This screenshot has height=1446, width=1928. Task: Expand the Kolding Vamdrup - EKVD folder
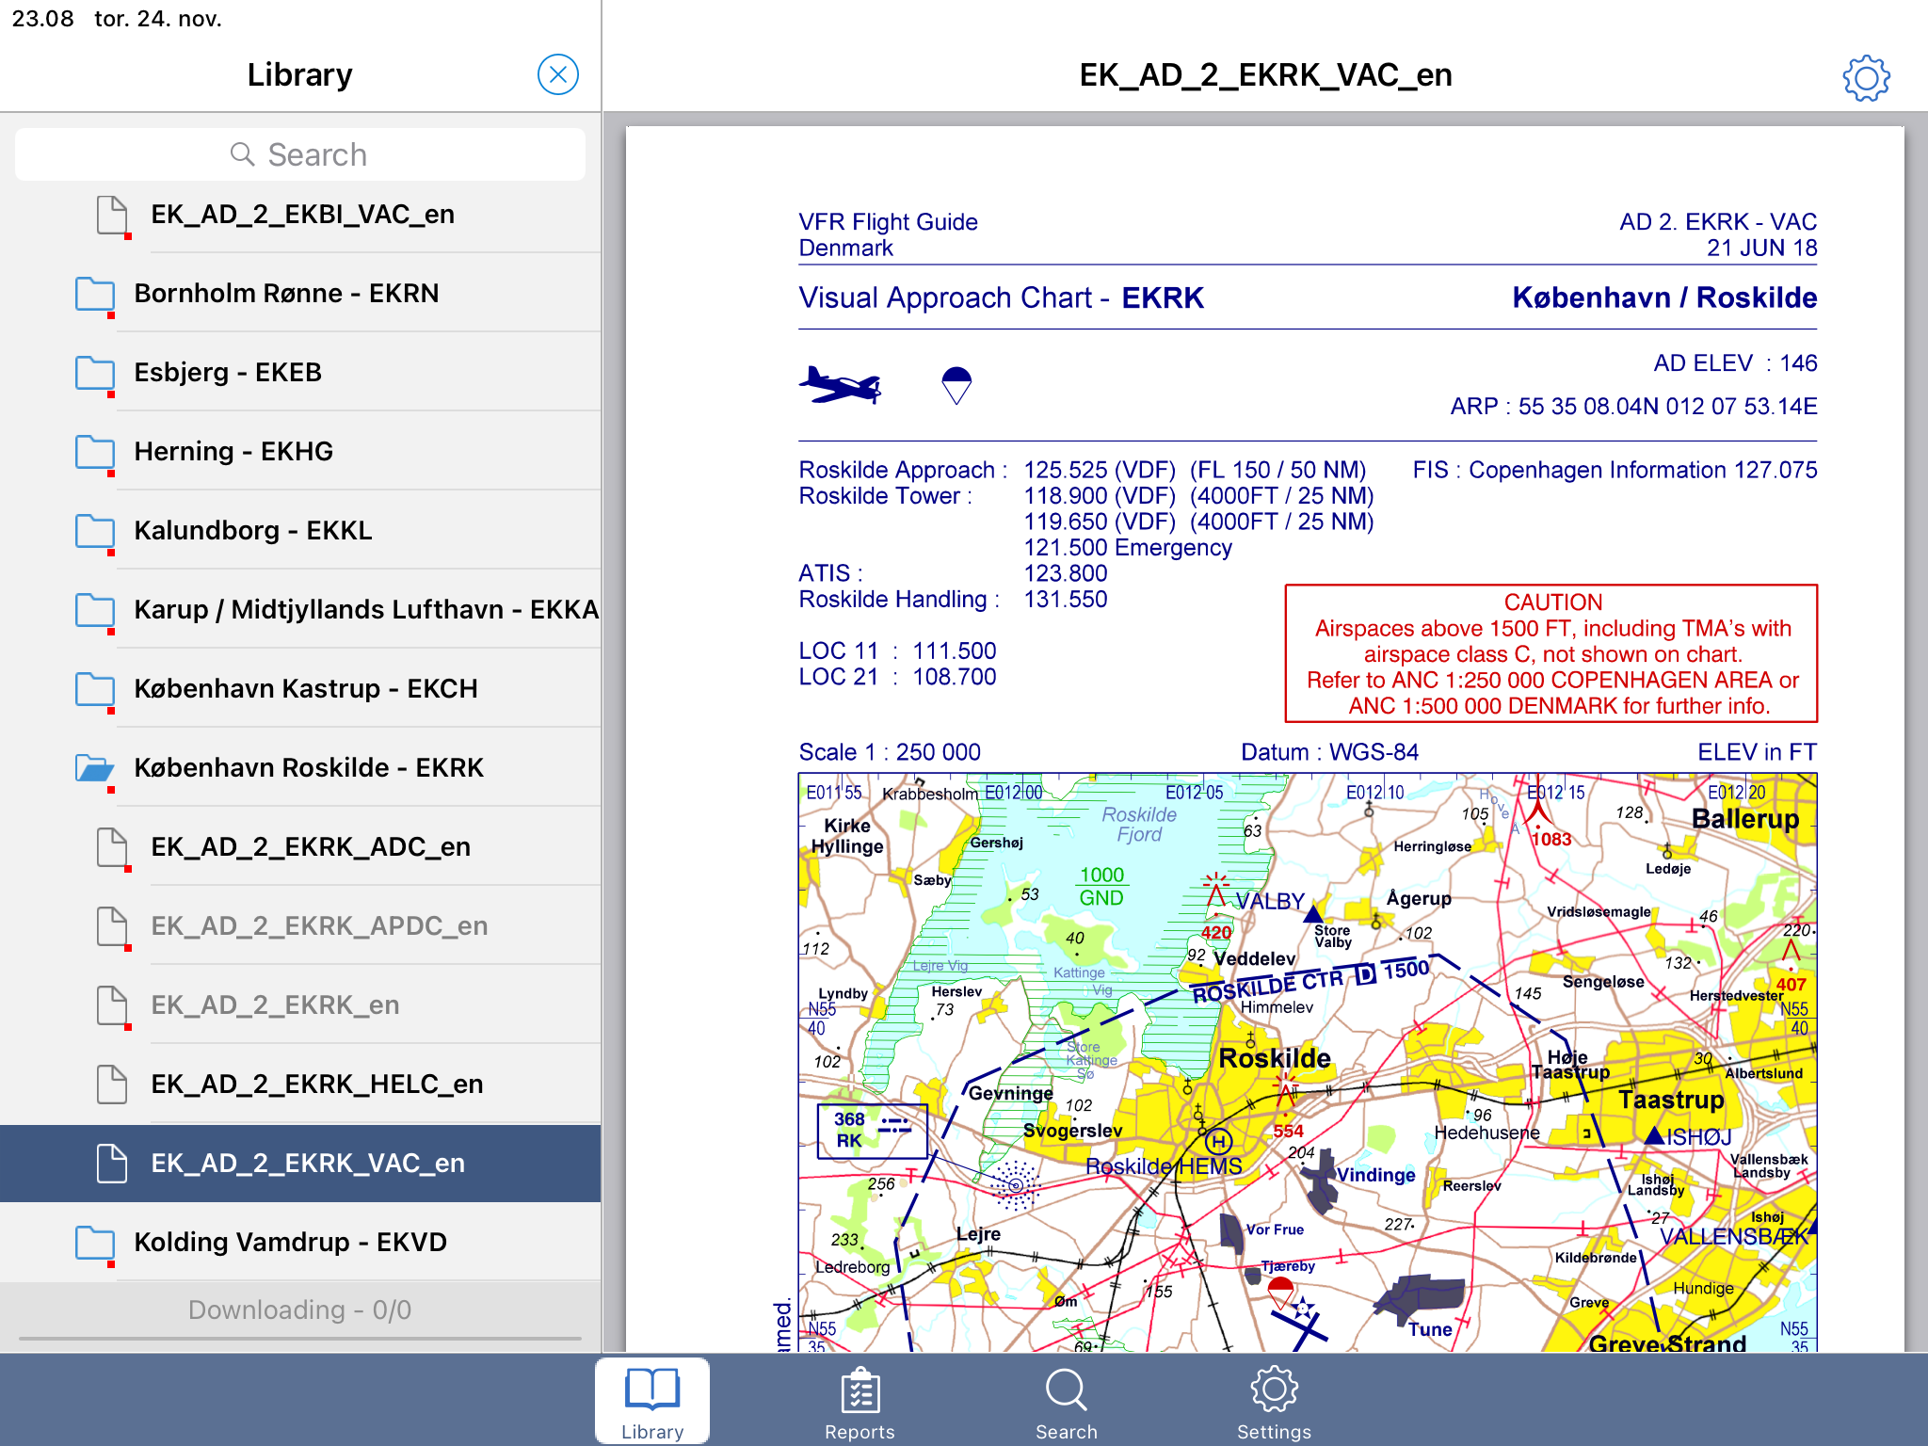coord(300,1243)
